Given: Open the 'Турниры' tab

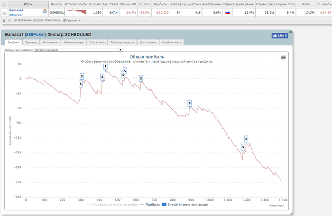Looking at the screenshot, I should click(31, 42).
